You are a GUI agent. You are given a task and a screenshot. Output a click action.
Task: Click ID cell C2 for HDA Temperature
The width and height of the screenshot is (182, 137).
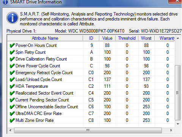point(91,86)
